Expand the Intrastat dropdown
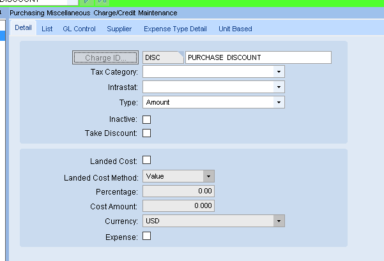The width and height of the screenshot is (384, 261). tap(279, 87)
